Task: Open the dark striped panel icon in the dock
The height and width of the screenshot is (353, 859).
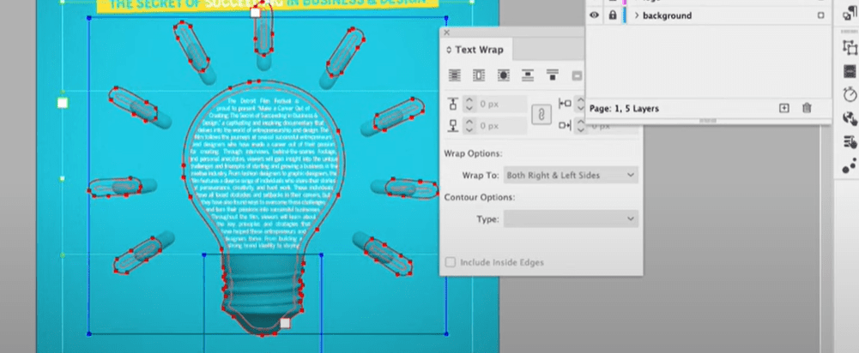Action: (850, 72)
